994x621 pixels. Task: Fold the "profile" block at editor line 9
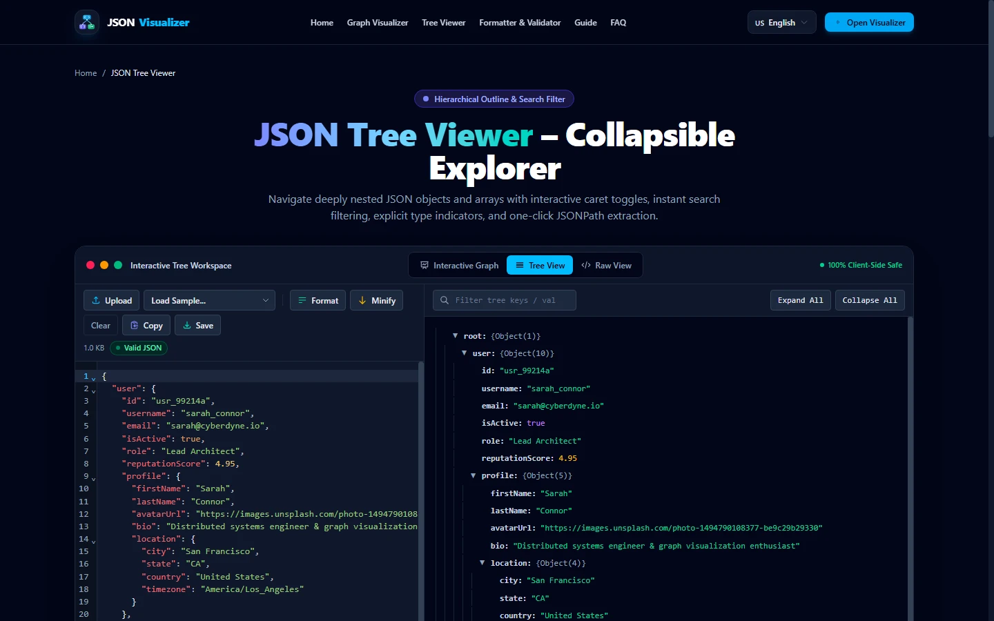(x=94, y=478)
